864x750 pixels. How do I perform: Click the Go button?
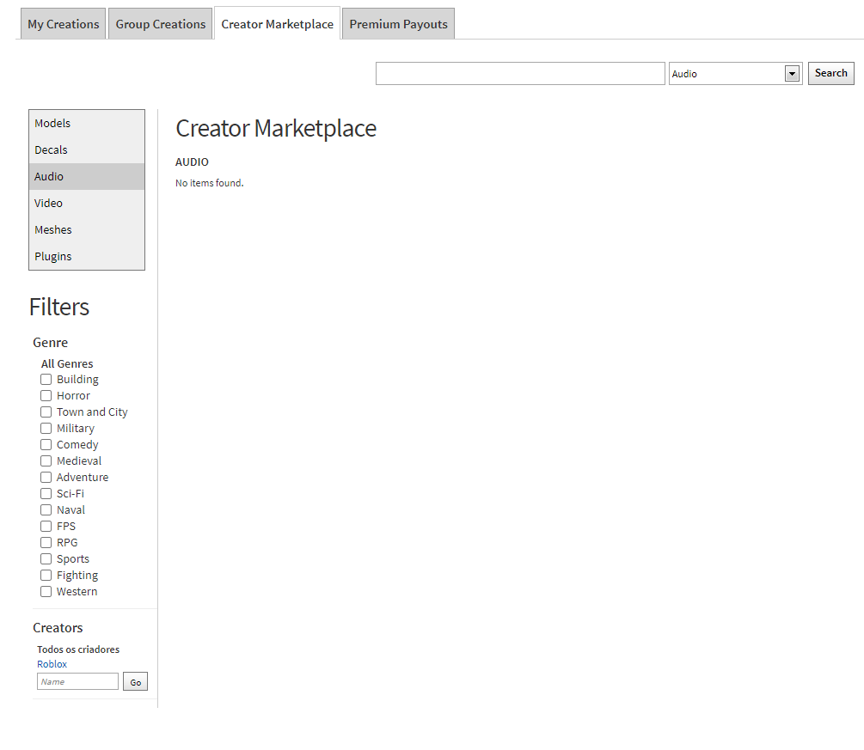coord(135,682)
